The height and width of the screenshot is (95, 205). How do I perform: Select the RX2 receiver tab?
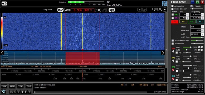pyautogui.click(x=183, y=22)
